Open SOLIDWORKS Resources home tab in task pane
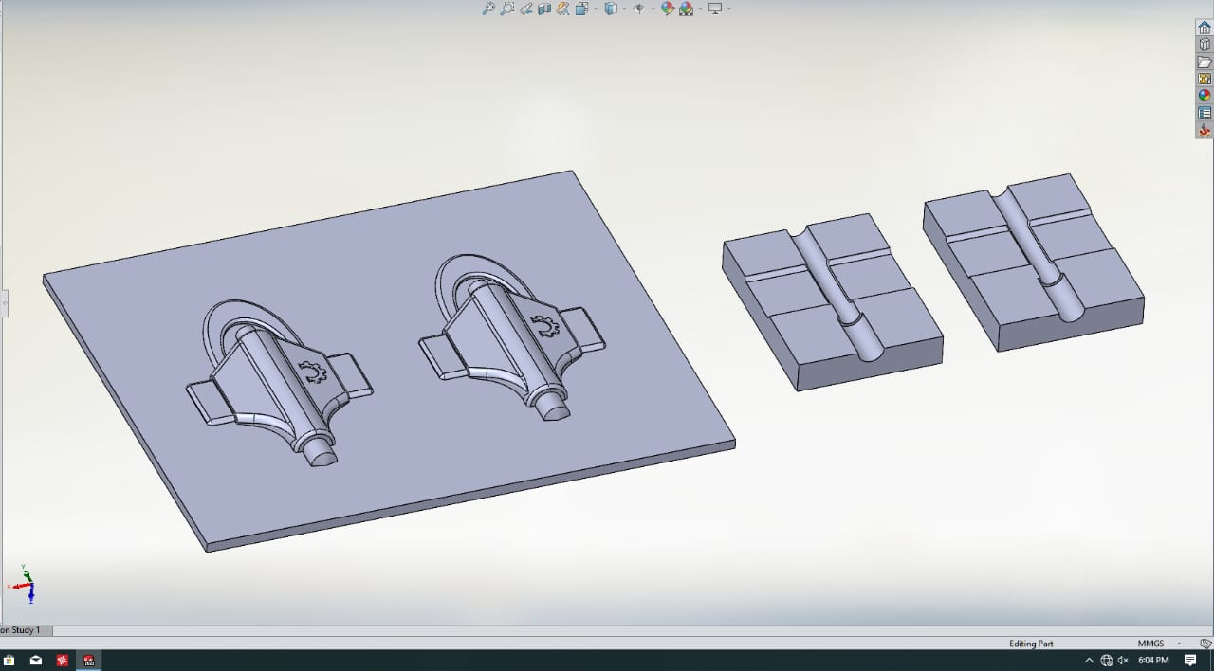 point(1205,27)
